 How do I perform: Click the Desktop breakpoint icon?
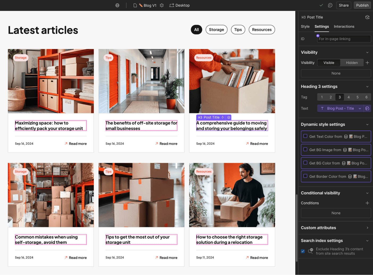[172, 5]
